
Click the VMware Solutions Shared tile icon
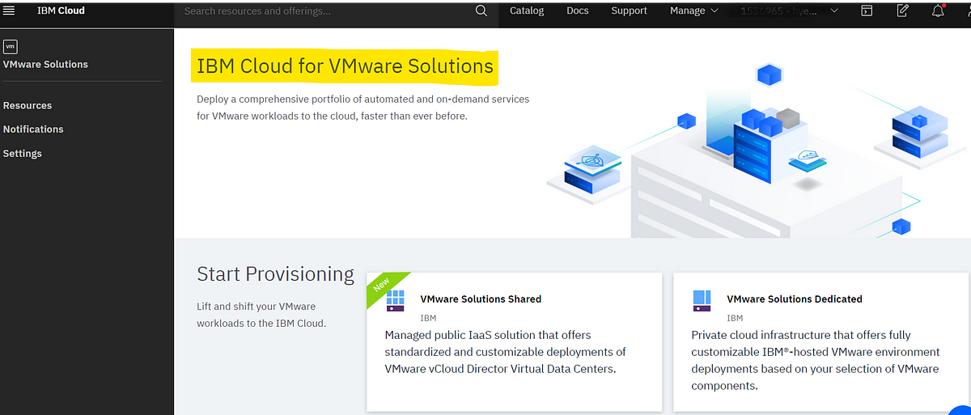(395, 300)
